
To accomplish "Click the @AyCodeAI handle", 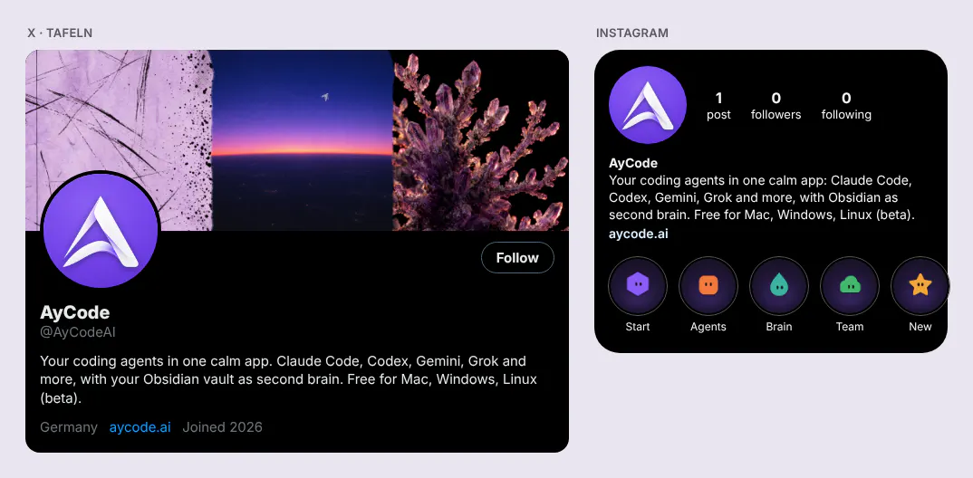I will pos(78,332).
